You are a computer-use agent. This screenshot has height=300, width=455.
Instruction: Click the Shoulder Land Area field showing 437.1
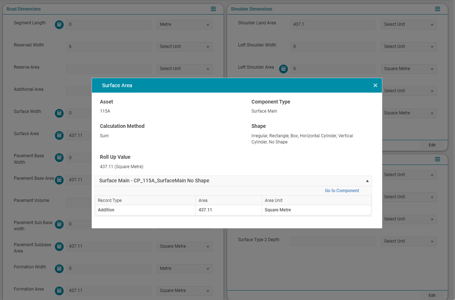[x=333, y=25]
